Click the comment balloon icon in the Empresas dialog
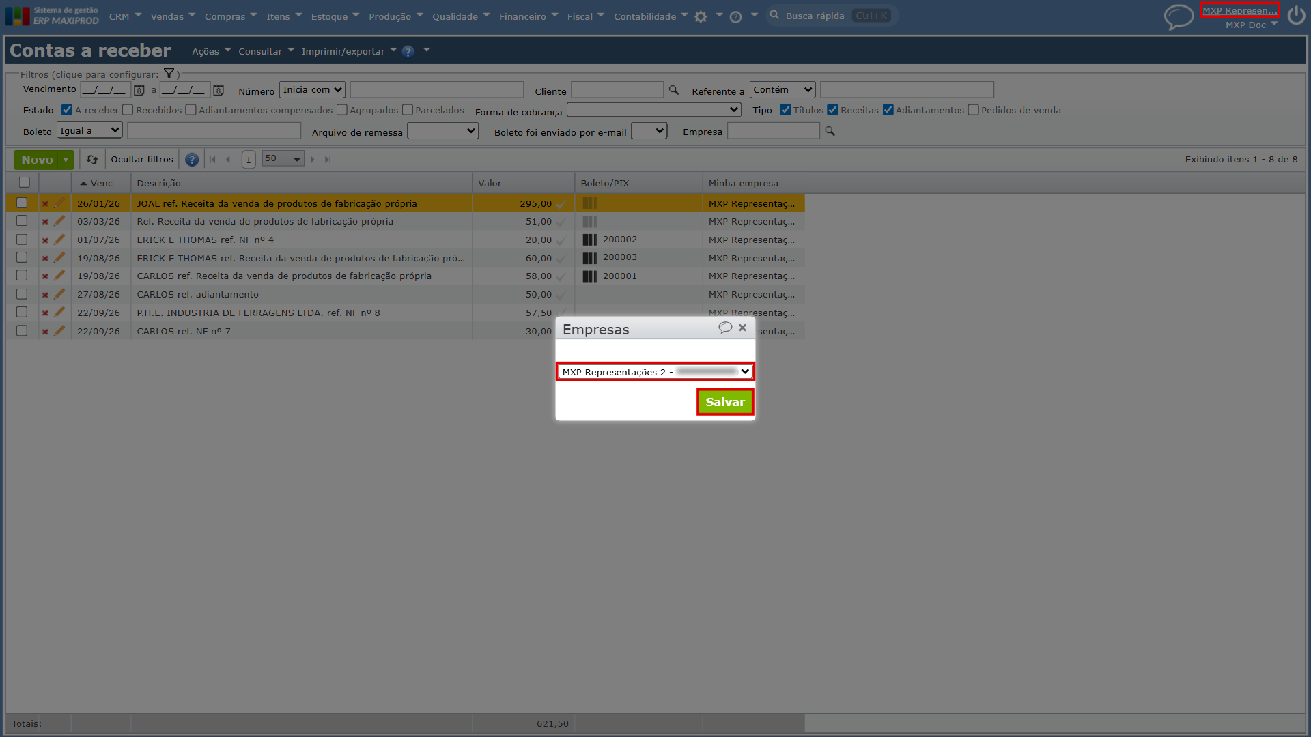Viewport: 1311px width, 737px height. (x=725, y=328)
